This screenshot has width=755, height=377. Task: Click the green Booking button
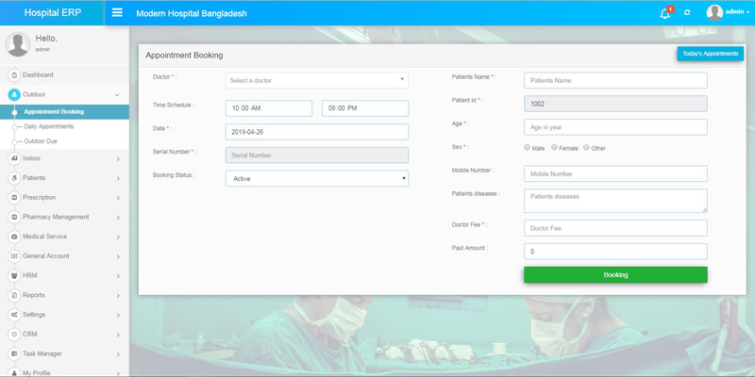(x=615, y=274)
